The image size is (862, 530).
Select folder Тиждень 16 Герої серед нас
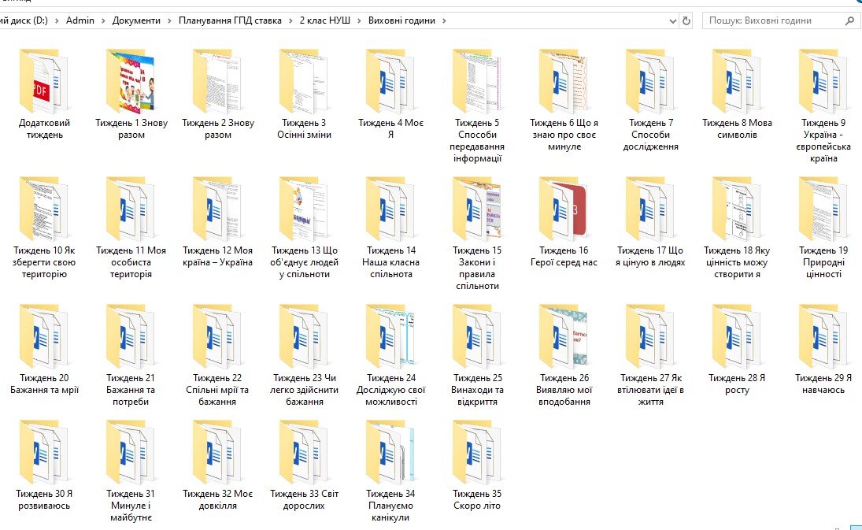tap(564, 210)
